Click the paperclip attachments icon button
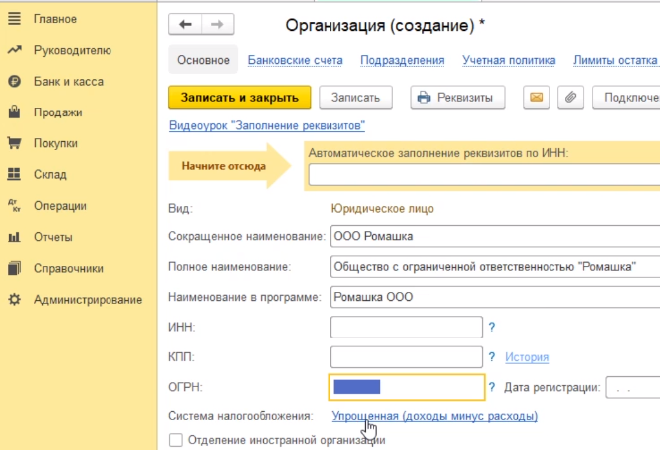Viewport: 660px width, 450px height. pos(570,97)
